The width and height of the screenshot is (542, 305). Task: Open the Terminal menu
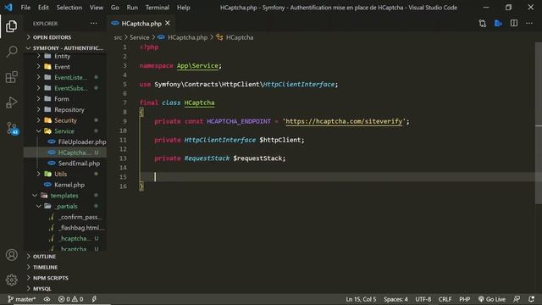click(158, 8)
